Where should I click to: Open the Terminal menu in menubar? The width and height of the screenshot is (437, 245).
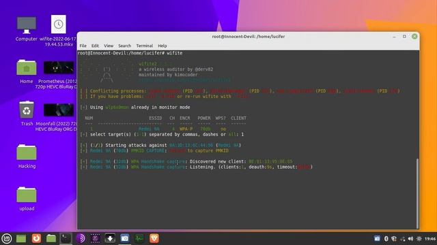click(x=144, y=46)
